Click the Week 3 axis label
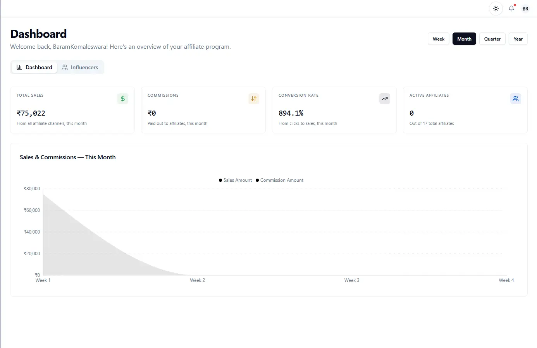Image resolution: width=537 pixels, height=348 pixels. pyautogui.click(x=352, y=280)
